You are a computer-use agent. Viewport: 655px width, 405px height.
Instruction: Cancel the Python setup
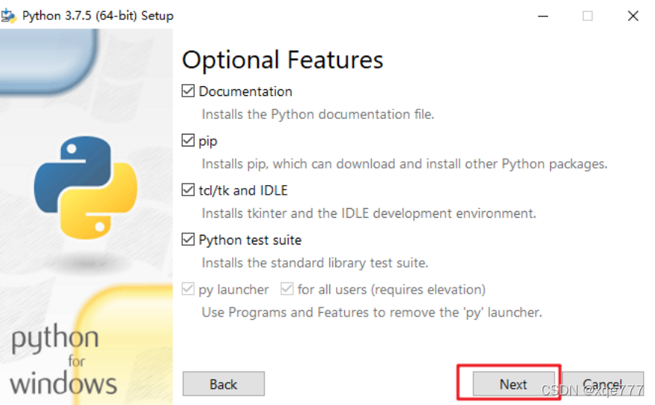pos(602,383)
